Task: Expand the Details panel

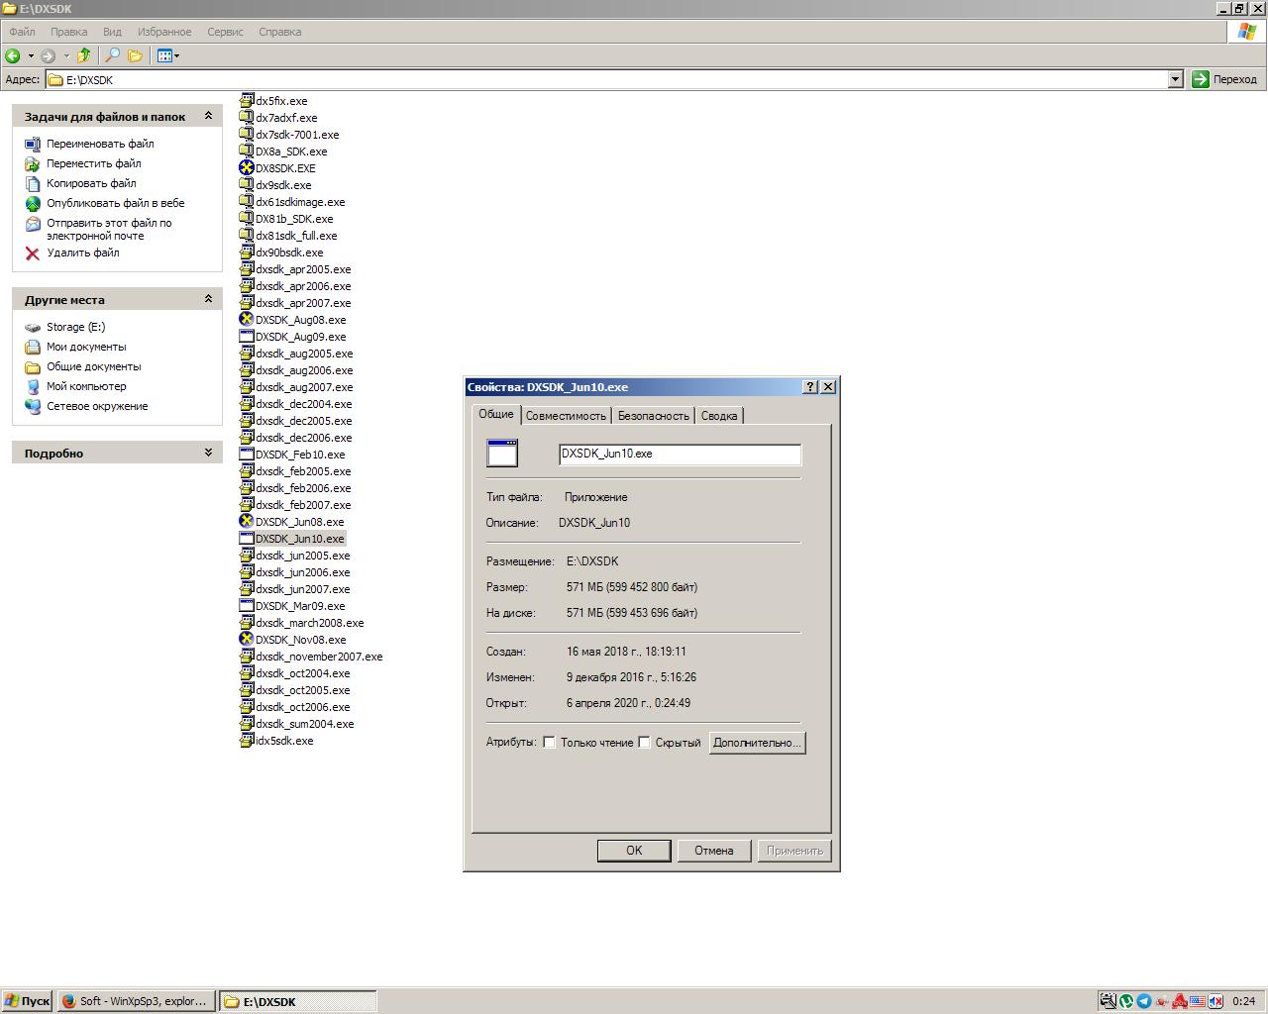Action: click(x=208, y=453)
